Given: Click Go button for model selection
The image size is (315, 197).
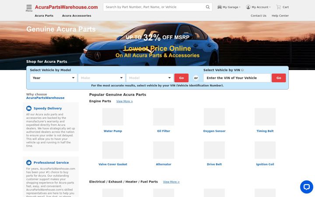Looking at the screenshot, I should pyautogui.click(x=182, y=78).
